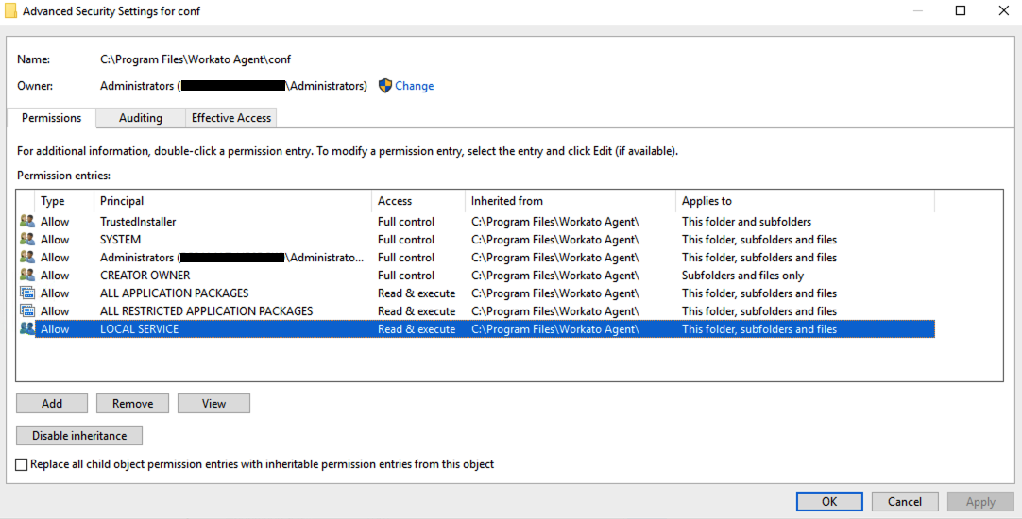Click 'Subfolders and files only' cell

click(x=742, y=276)
